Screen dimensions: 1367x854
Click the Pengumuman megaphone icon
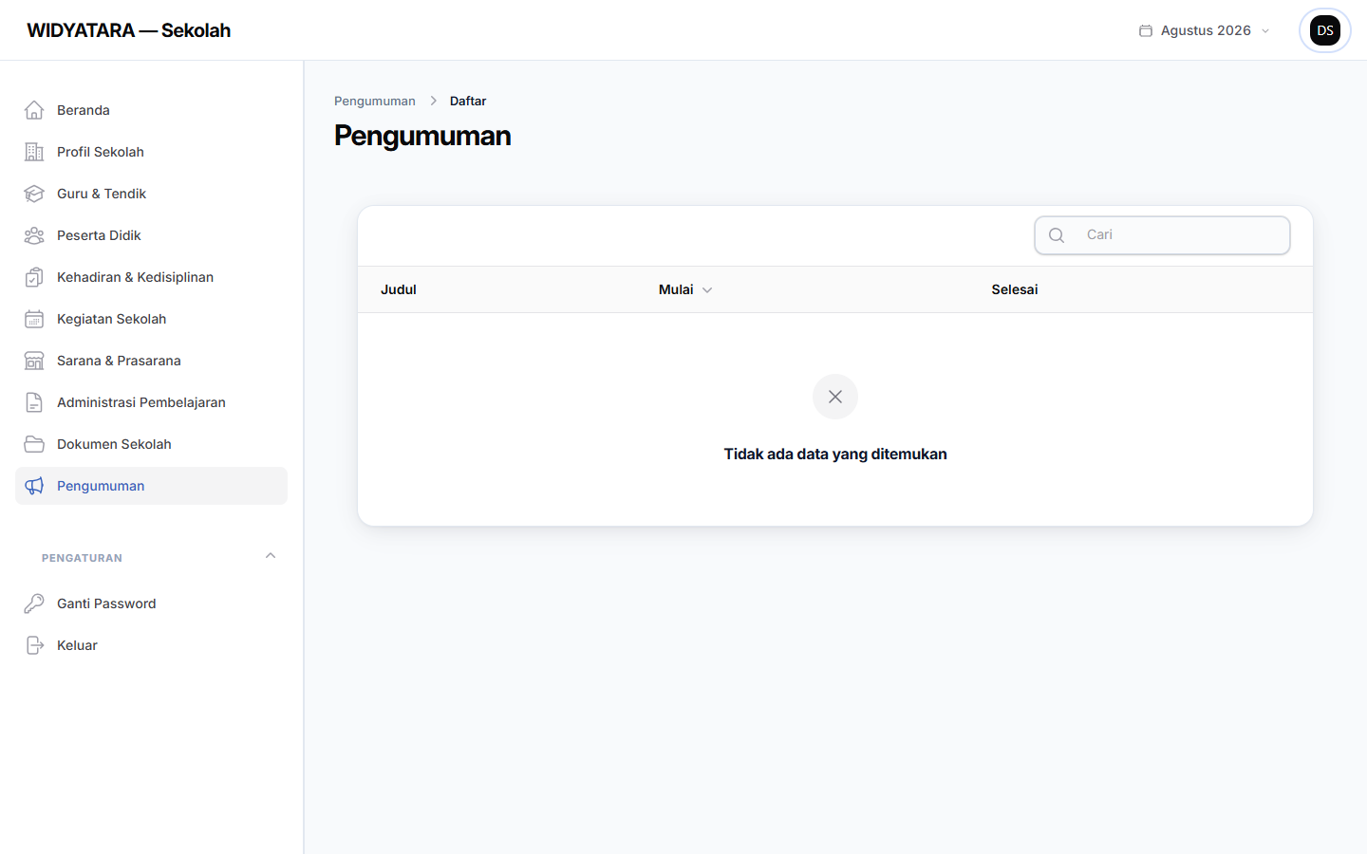[34, 486]
